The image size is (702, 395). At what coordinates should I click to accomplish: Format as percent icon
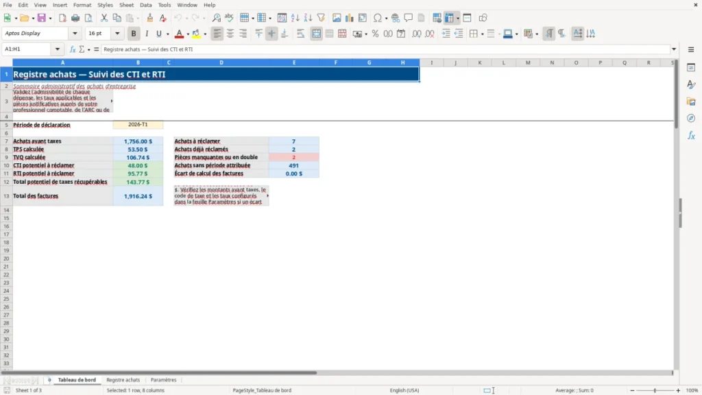pyautogui.click(x=375, y=34)
